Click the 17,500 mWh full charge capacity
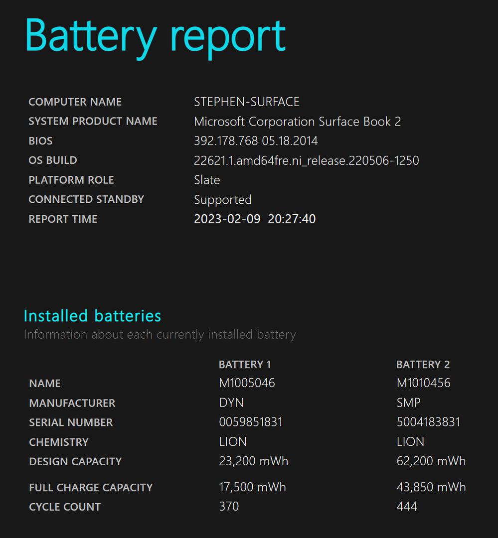 click(x=252, y=487)
